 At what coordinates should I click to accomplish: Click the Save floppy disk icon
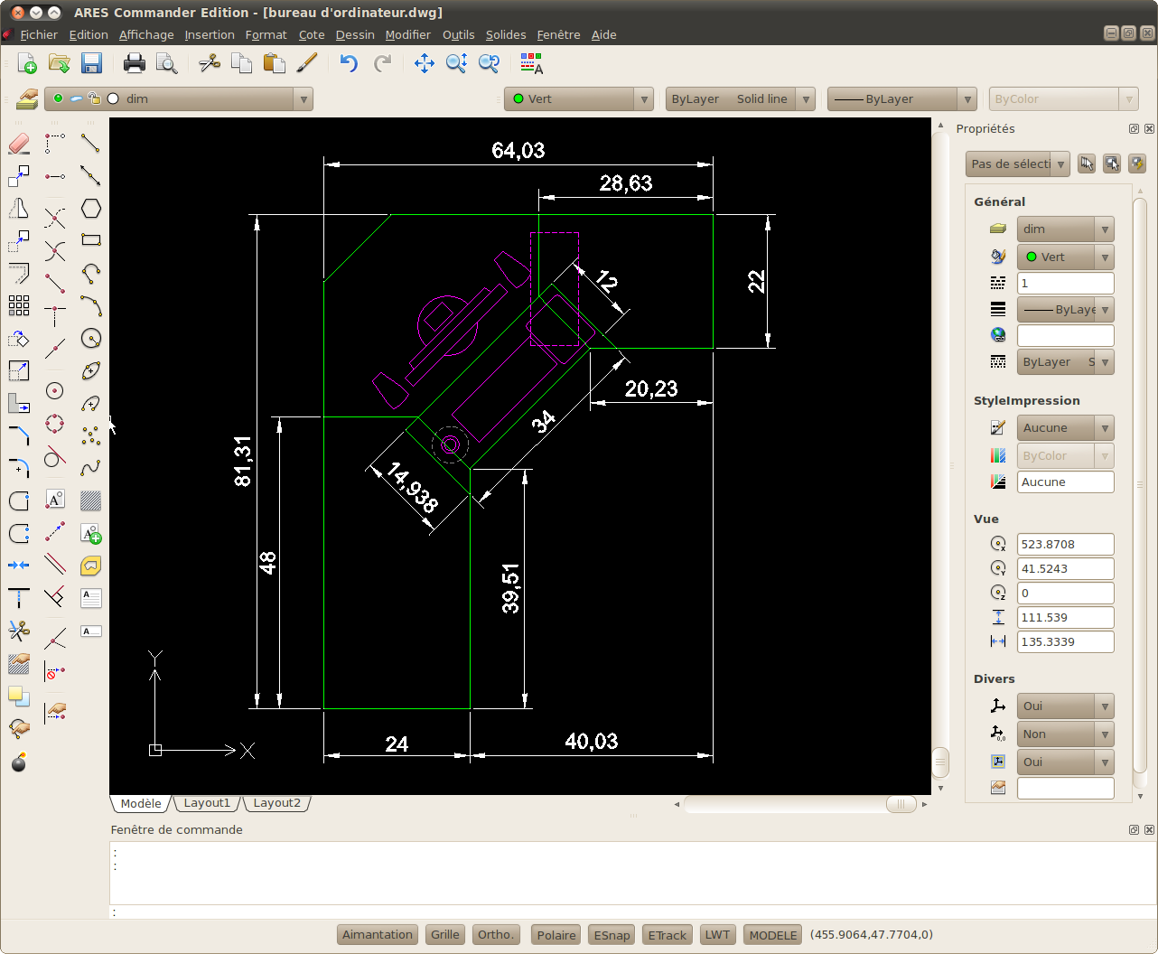coord(91,63)
